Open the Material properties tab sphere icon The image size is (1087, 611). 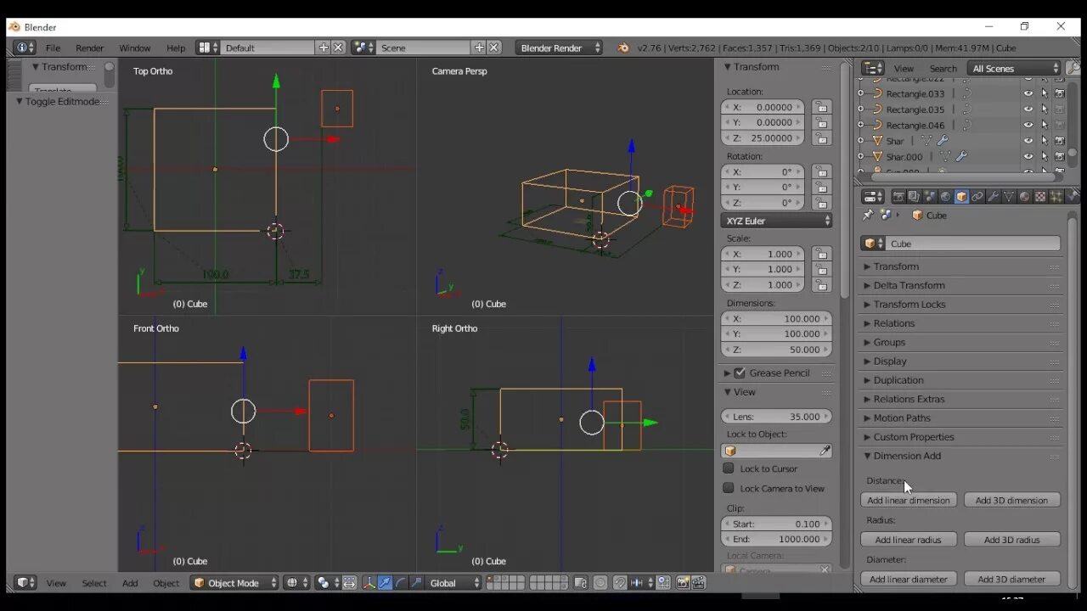click(1024, 196)
